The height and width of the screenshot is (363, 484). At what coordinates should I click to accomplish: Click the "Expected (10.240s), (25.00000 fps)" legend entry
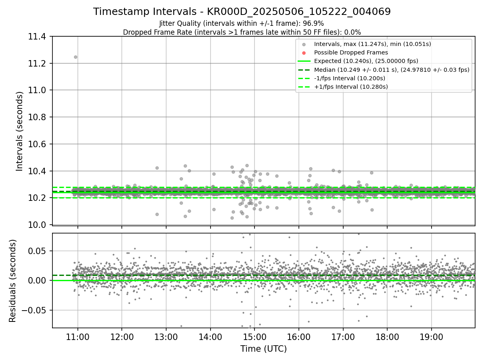[366, 61]
